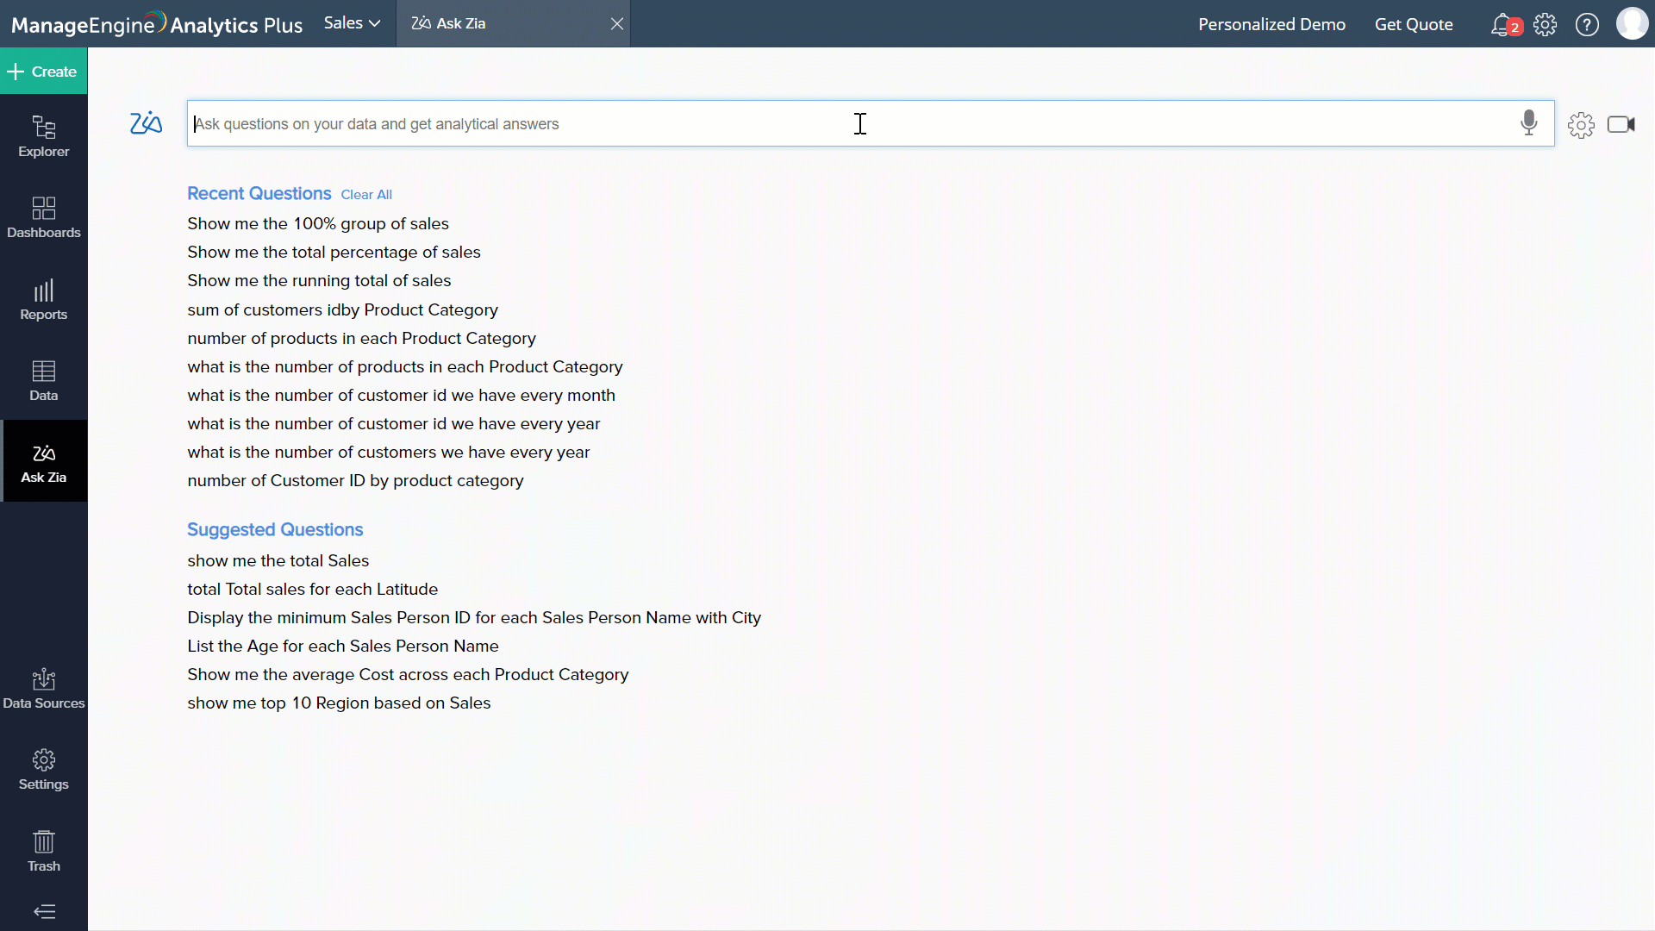1655x931 pixels.
Task: Open the Explorer sidebar section
Action: 44,137
